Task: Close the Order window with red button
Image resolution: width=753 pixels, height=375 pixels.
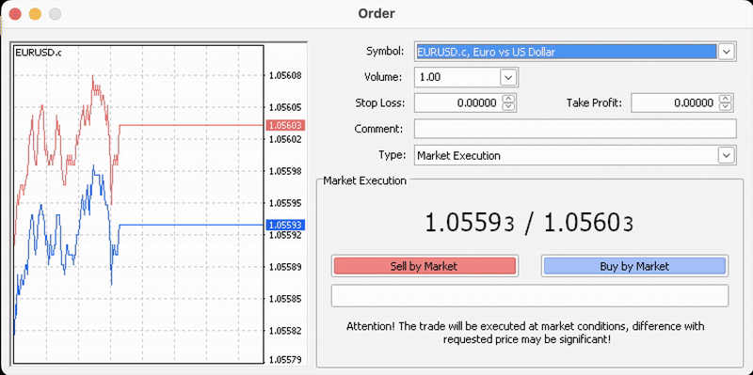Action: (15, 14)
